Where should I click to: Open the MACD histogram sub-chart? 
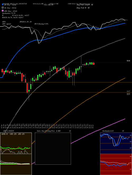[x=16, y=164]
